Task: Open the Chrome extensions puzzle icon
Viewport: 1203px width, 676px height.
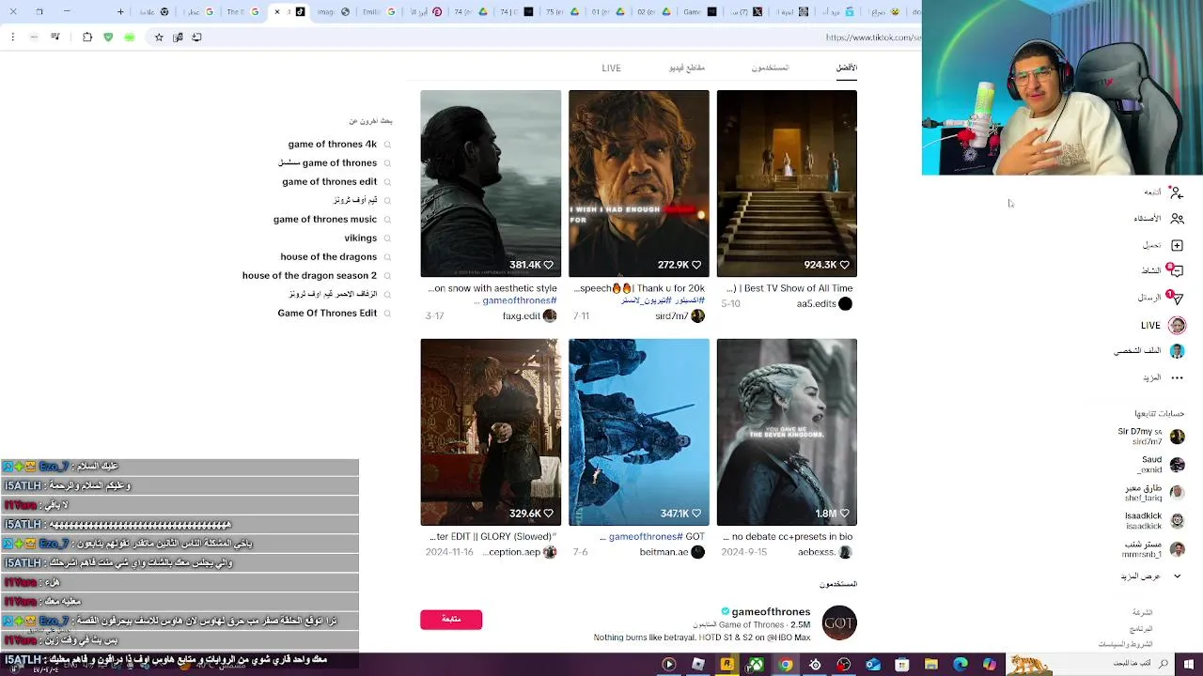Action: (87, 38)
